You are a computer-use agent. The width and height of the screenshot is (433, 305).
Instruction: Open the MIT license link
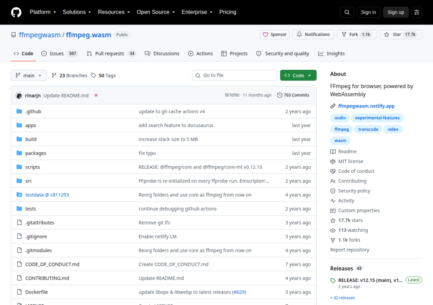point(347,161)
